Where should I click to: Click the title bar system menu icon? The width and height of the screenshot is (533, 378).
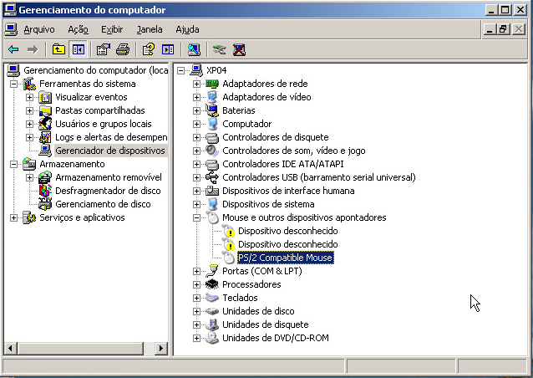10,10
